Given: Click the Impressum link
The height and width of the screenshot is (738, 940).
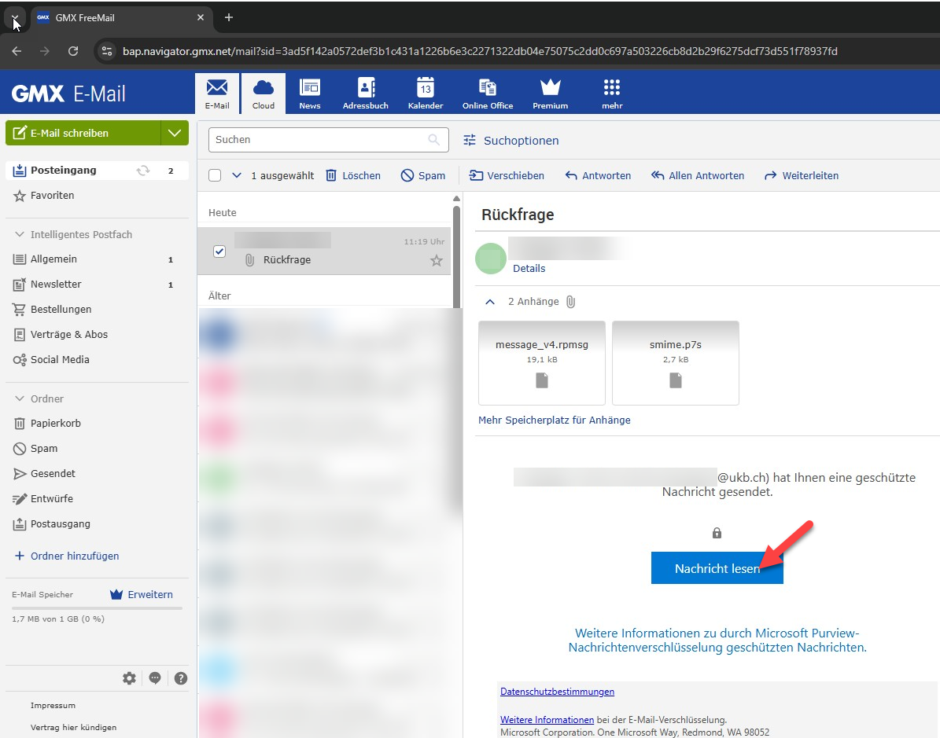Looking at the screenshot, I should 53,706.
